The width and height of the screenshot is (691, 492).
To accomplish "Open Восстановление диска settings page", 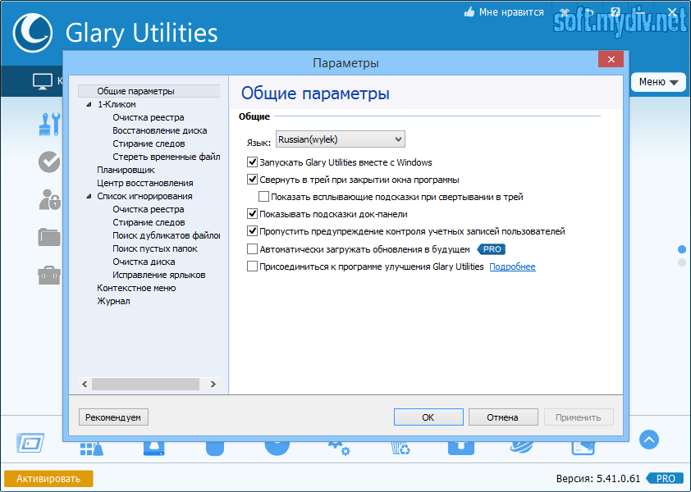I will (x=159, y=131).
